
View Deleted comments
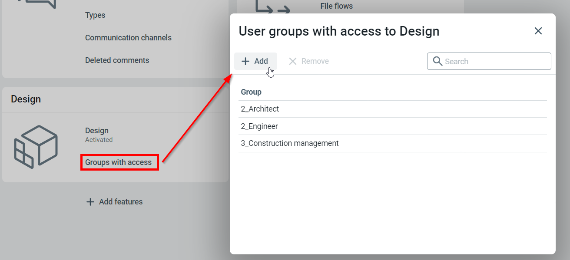click(x=117, y=60)
